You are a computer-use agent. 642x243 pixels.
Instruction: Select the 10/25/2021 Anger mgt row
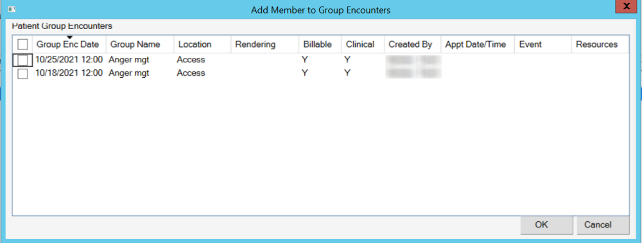(320, 60)
